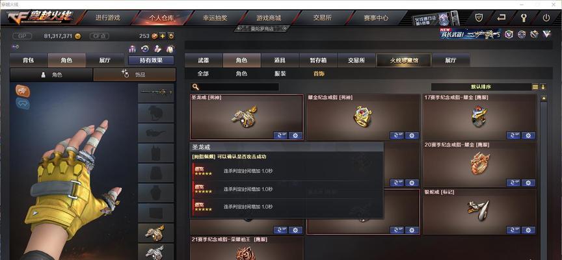Click the 持有效果 button

(x=151, y=60)
